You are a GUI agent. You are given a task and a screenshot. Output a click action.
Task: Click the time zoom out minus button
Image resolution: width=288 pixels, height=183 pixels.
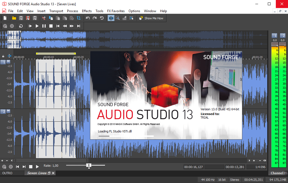click(260, 160)
